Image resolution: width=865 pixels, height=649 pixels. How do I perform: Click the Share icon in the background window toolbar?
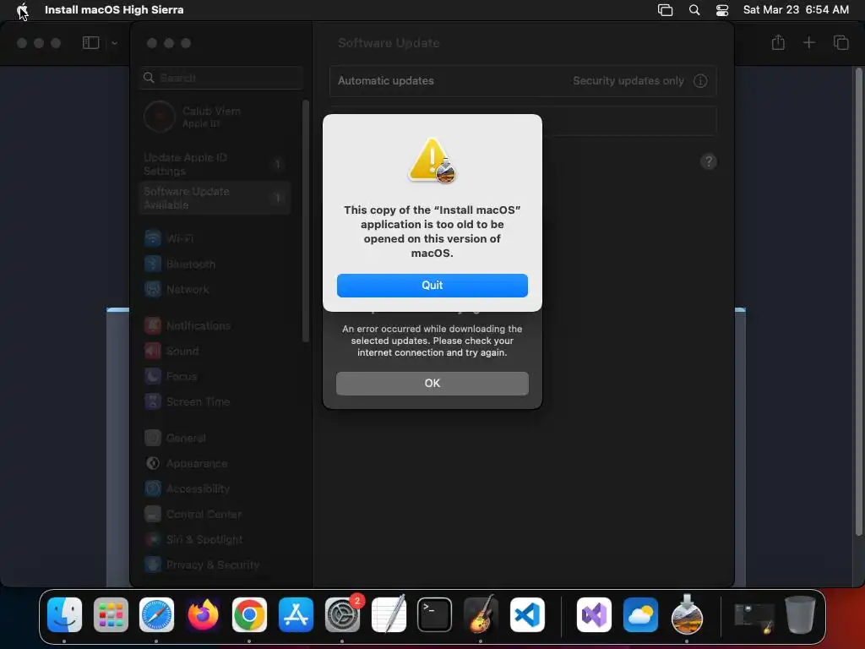pos(778,42)
